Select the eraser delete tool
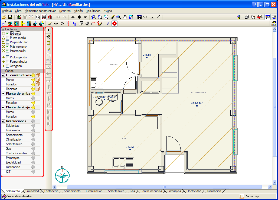The image size is (278, 200). point(87,24)
